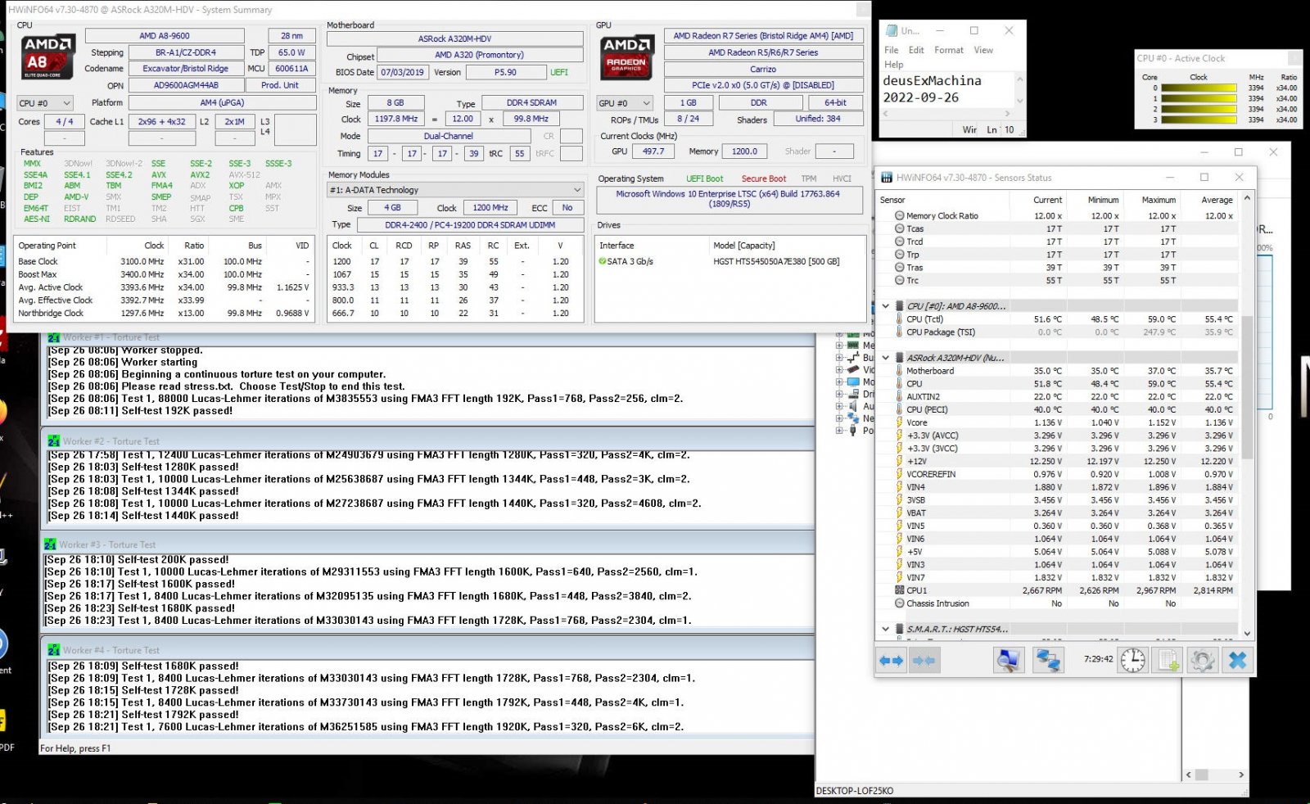Click the ASRock A320M-HDV motherboard field

[454, 38]
